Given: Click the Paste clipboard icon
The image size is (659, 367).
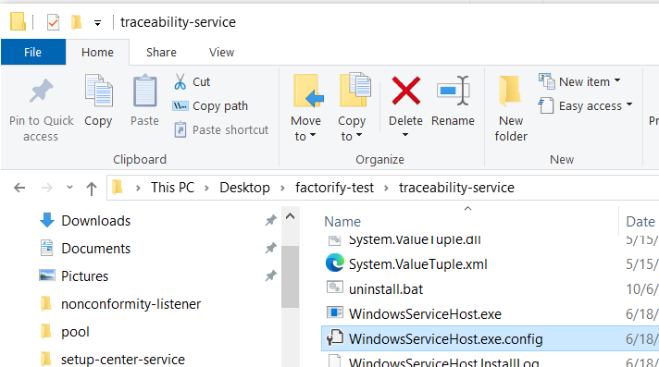Looking at the screenshot, I should tap(145, 91).
